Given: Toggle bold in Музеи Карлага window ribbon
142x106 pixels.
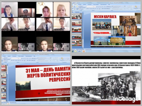Looking at the screenshot, I should pyautogui.click(x=87, y=9).
